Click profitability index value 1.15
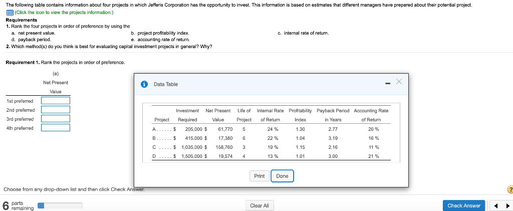 tap(300, 147)
